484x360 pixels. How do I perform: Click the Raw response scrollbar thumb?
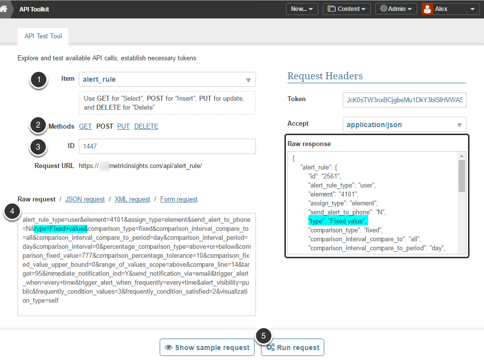coord(462,176)
